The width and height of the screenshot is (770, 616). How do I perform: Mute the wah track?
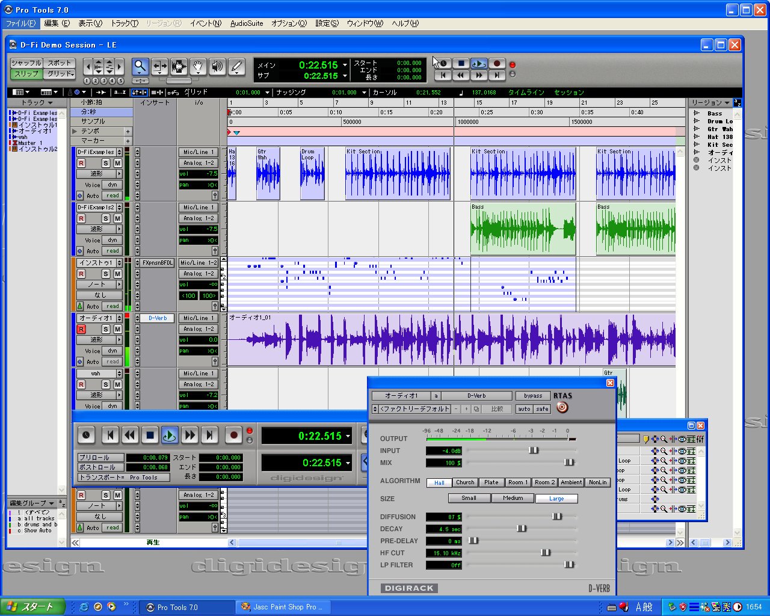[117, 384]
